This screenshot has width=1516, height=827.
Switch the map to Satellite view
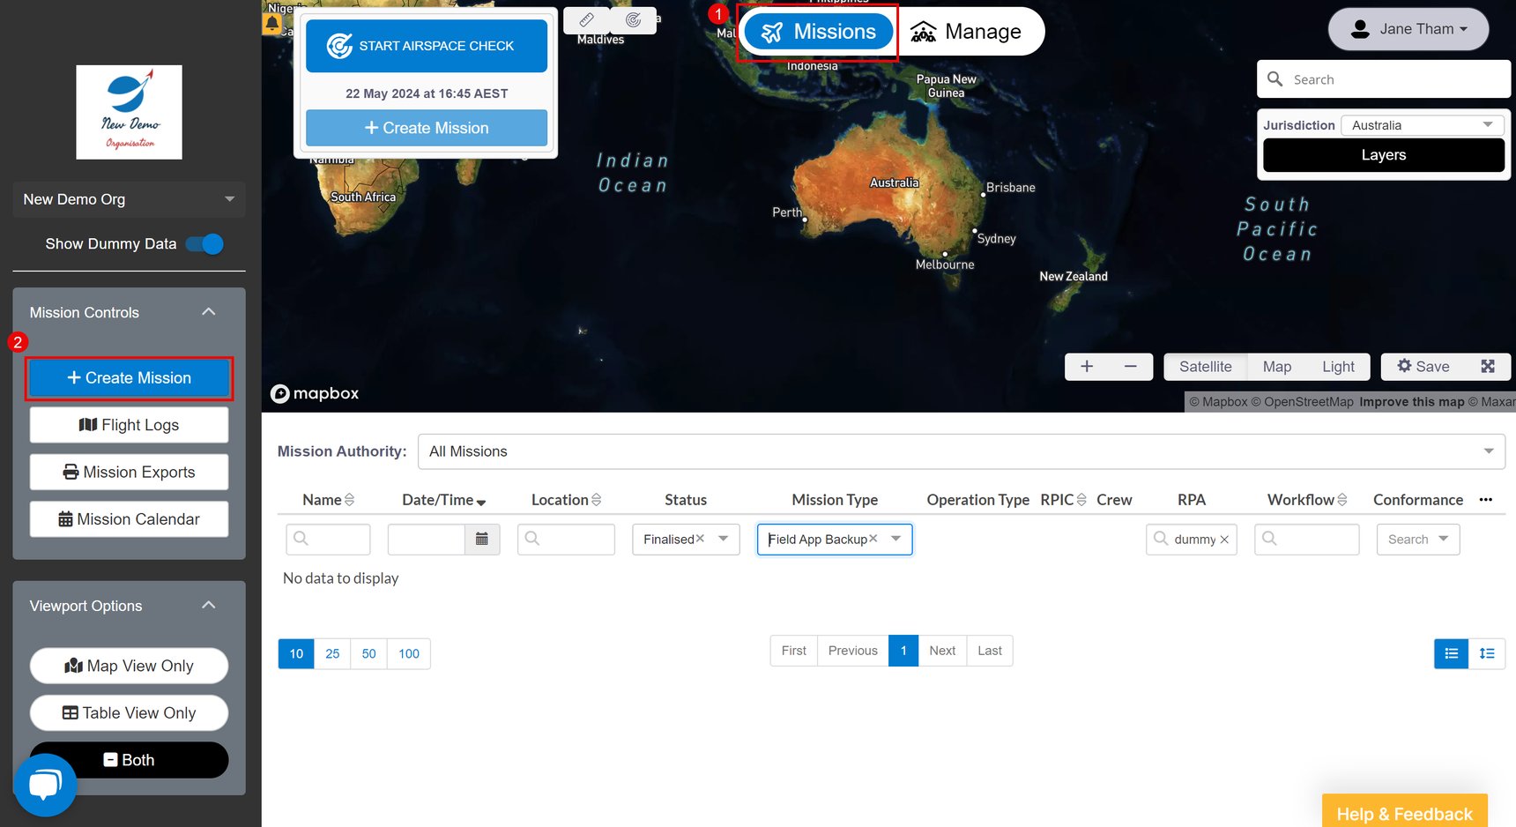click(x=1205, y=366)
